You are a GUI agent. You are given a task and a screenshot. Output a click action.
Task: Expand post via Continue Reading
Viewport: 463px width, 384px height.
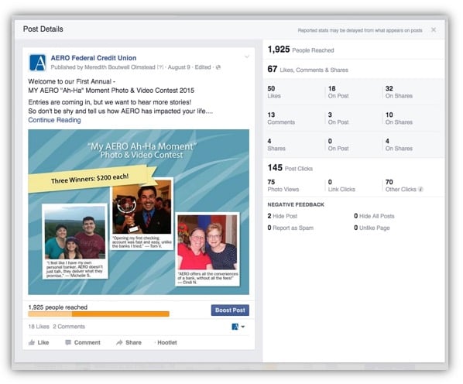click(x=54, y=120)
